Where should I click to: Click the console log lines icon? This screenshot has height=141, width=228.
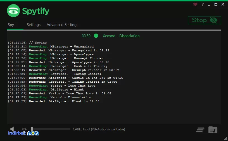pyautogui.click(x=200, y=130)
